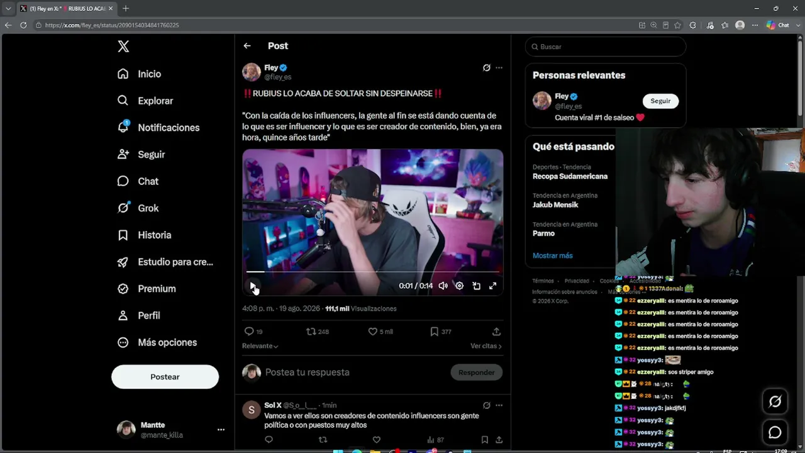The width and height of the screenshot is (805, 453).
Task: Open Sol X's avatar in the reply
Action: (x=252, y=410)
